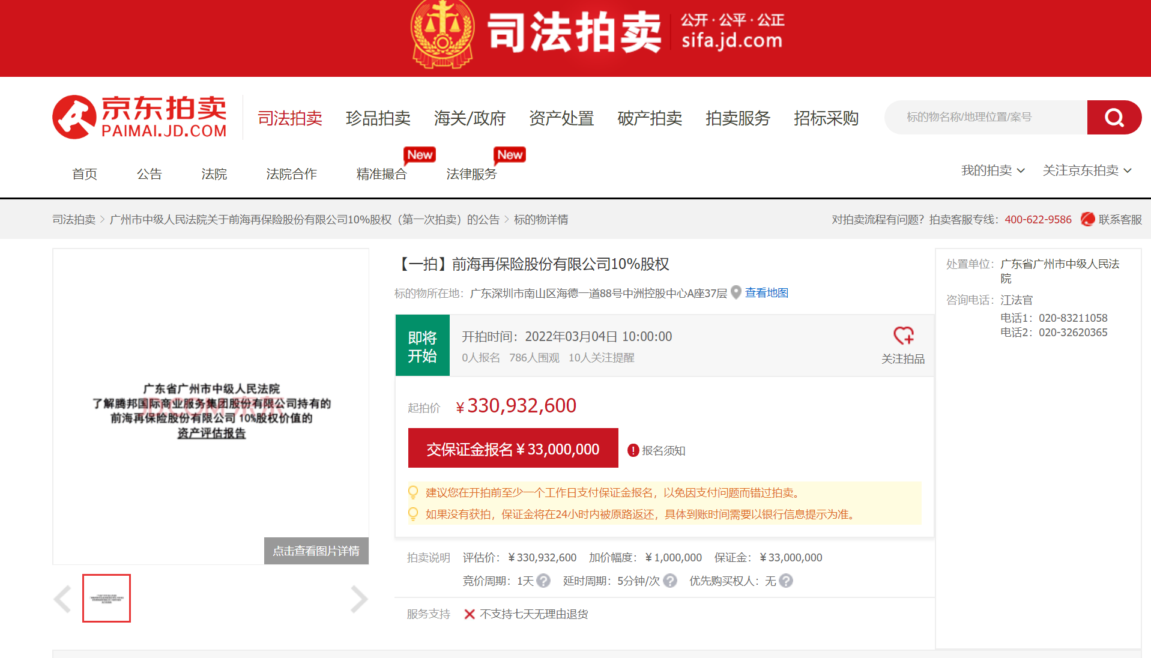Go to 首页 in the sub navigation
The width and height of the screenshot is (1151, 658).
(85, 174)
